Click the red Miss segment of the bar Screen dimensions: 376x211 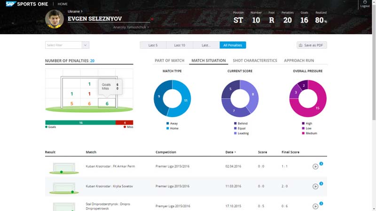pos(124,122)
